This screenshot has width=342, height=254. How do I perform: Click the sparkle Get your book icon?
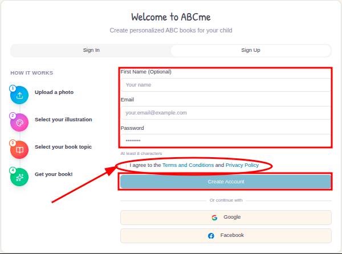click(x=19, y=177)
